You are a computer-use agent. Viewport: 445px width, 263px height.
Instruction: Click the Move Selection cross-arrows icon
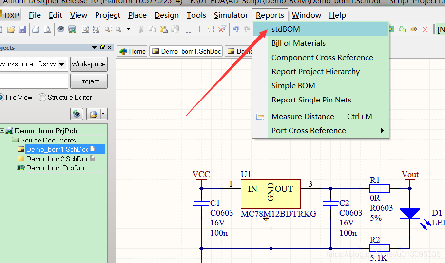click(199, 30)
